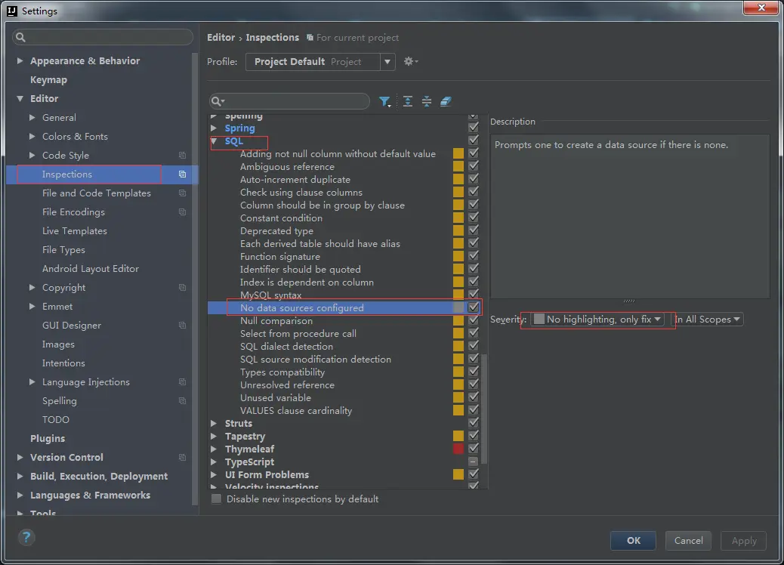Select the Unused variable inspection
Image resolution: width=784 pixels, height=565 pixels.
click(276, 397)
